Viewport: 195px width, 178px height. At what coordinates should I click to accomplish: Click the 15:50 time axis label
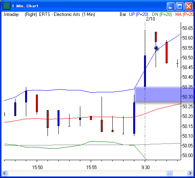[x=37, y=168]
